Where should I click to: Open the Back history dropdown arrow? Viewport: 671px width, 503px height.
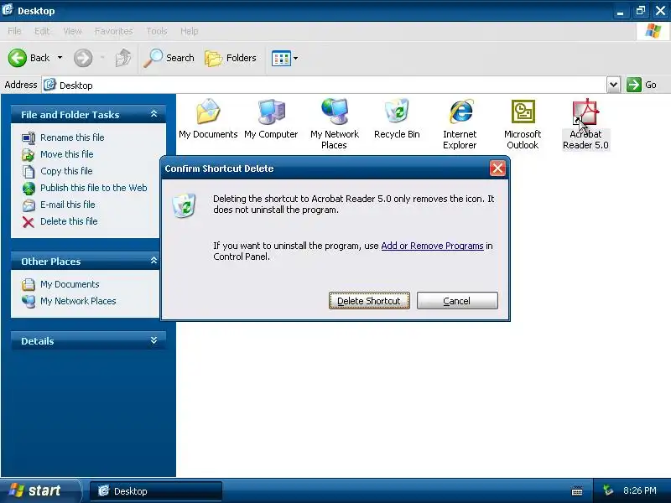(60, 58)
